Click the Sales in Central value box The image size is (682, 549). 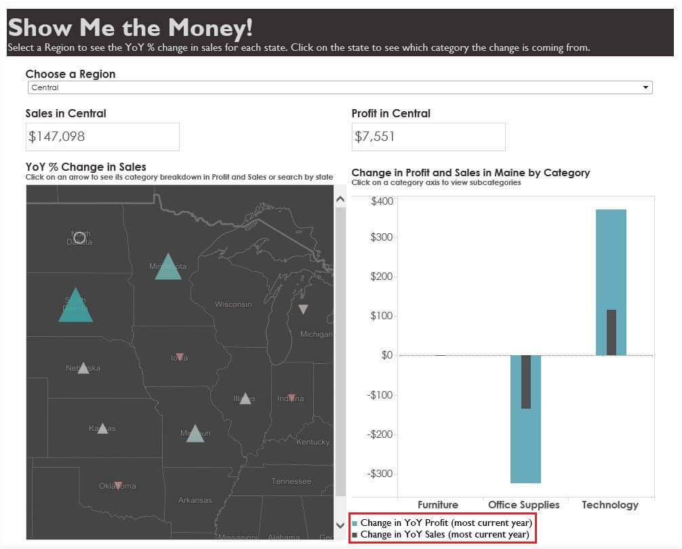102,136
